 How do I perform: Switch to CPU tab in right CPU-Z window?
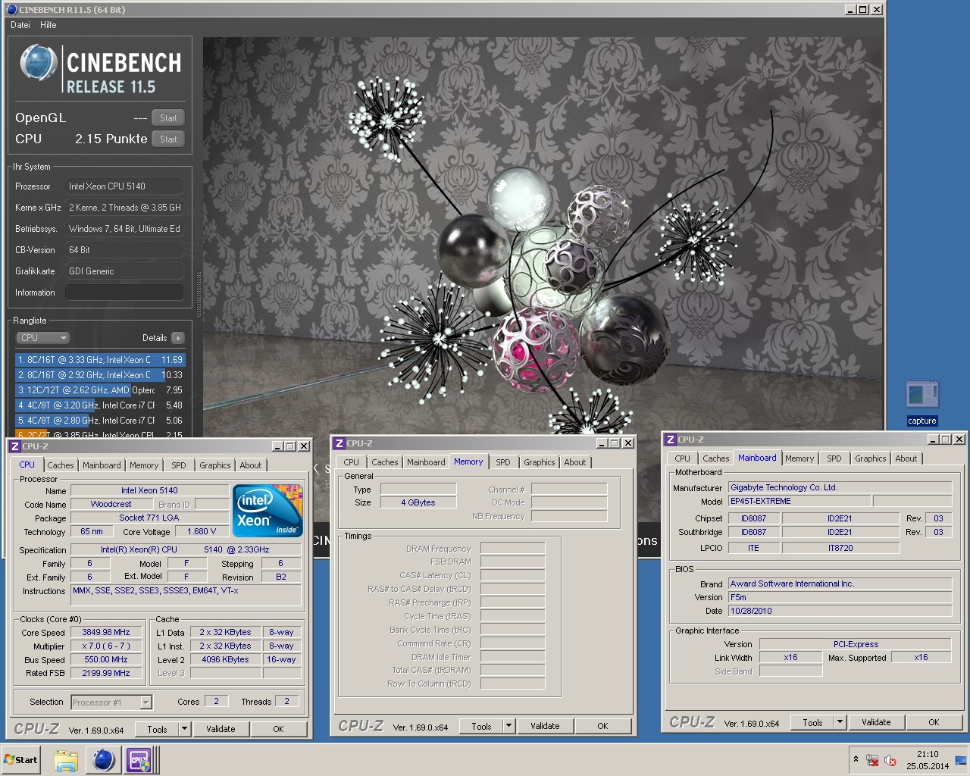(682, 458)
